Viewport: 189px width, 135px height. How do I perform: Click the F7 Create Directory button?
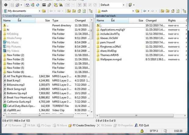tap(82, 126)
